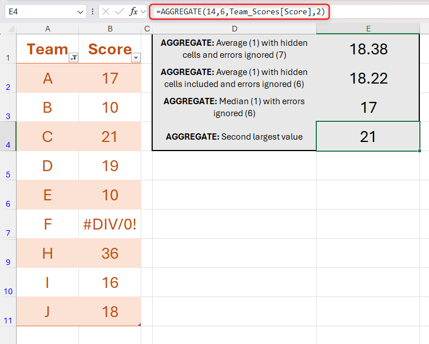
Task: Open Insert Function via the fx icon
Action: [133, 11]
